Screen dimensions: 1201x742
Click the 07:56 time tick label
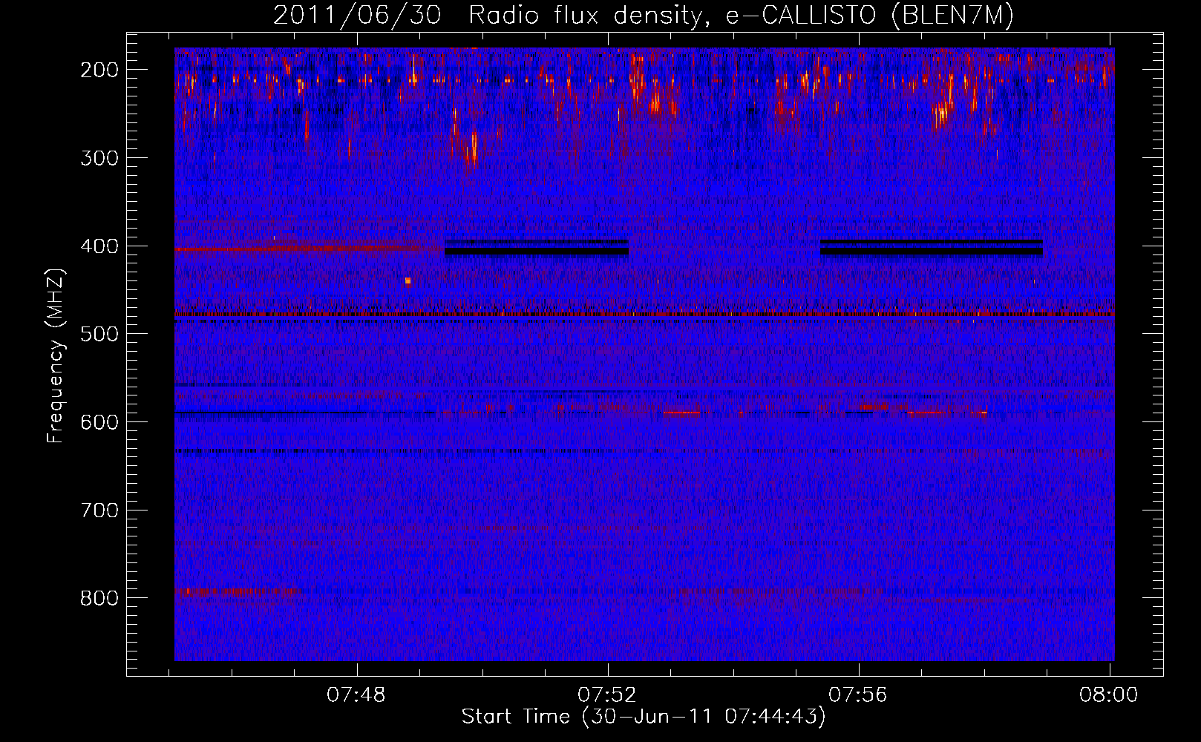pyautogui.click(x=859, y=695)
